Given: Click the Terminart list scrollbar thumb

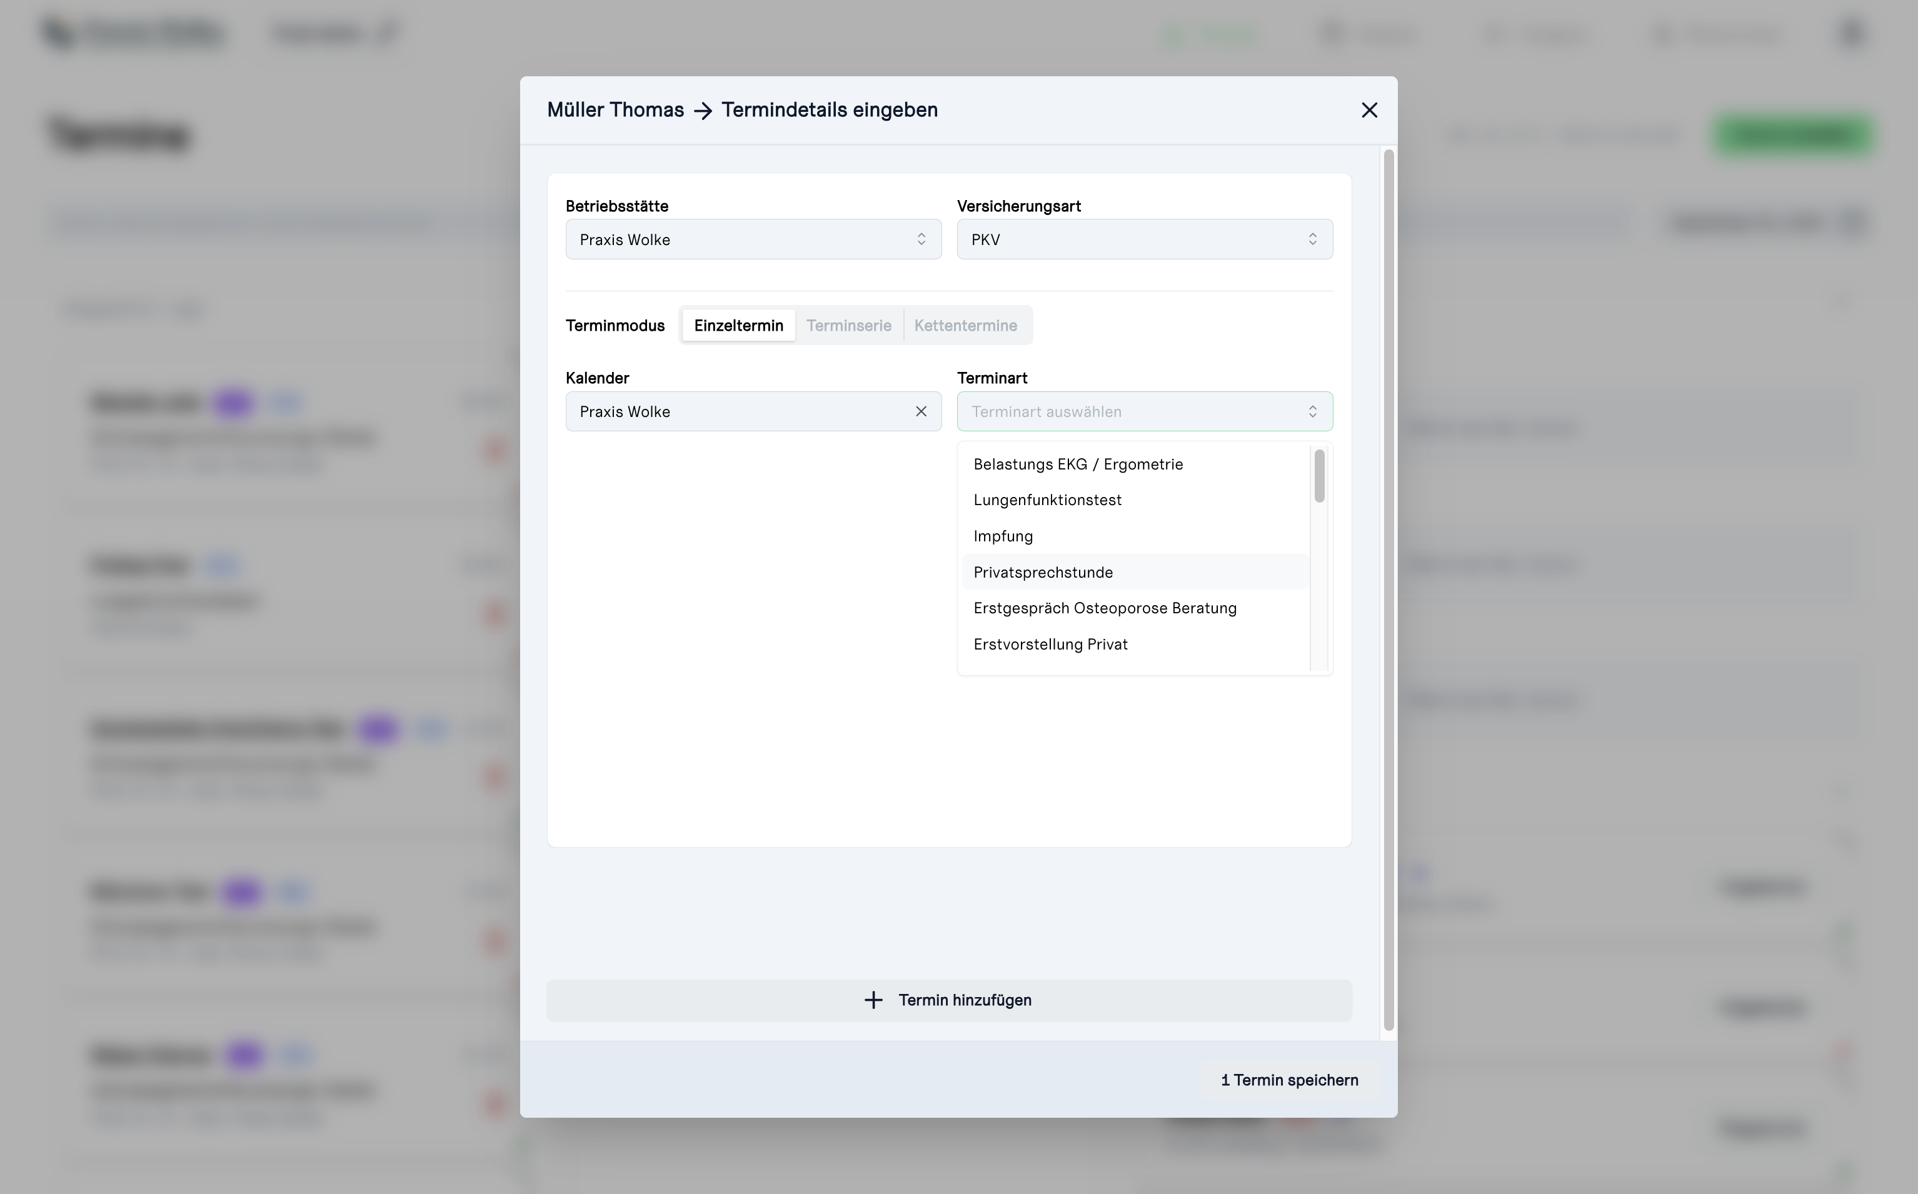Looking at the screenshot, I should (1318, 476).
